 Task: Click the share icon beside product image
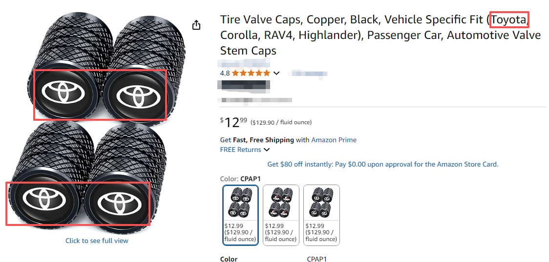(x=196, y=25)
